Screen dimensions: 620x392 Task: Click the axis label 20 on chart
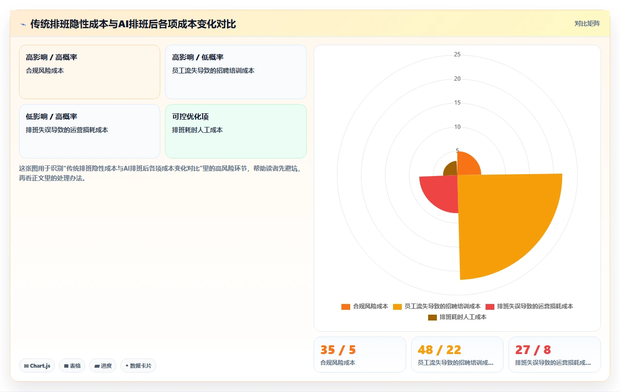pyautogui.click(x=457, y=79)
